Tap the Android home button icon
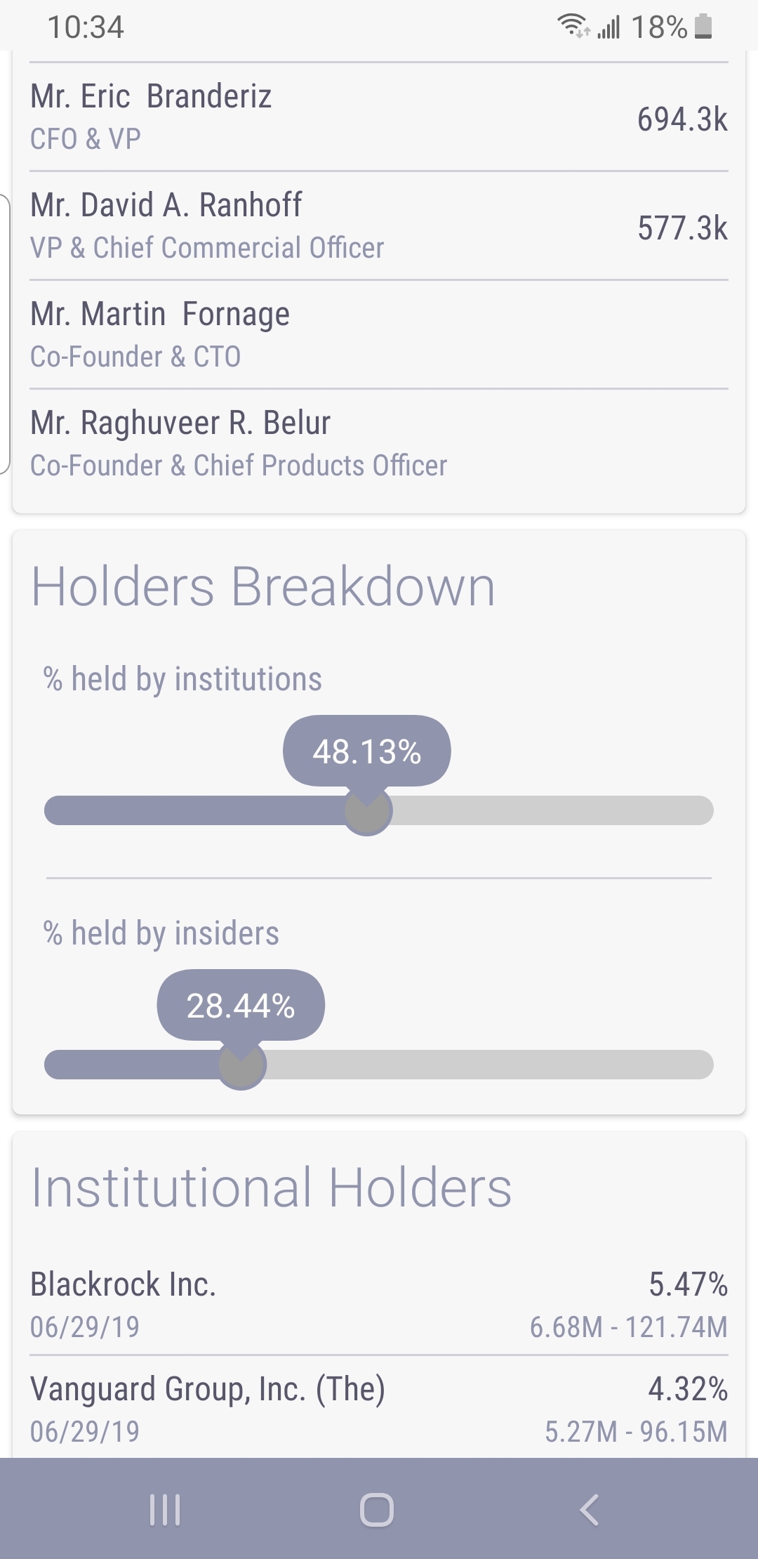Image resolution: width=758 pixels, height=1559 pixels. pos(377,1509)
